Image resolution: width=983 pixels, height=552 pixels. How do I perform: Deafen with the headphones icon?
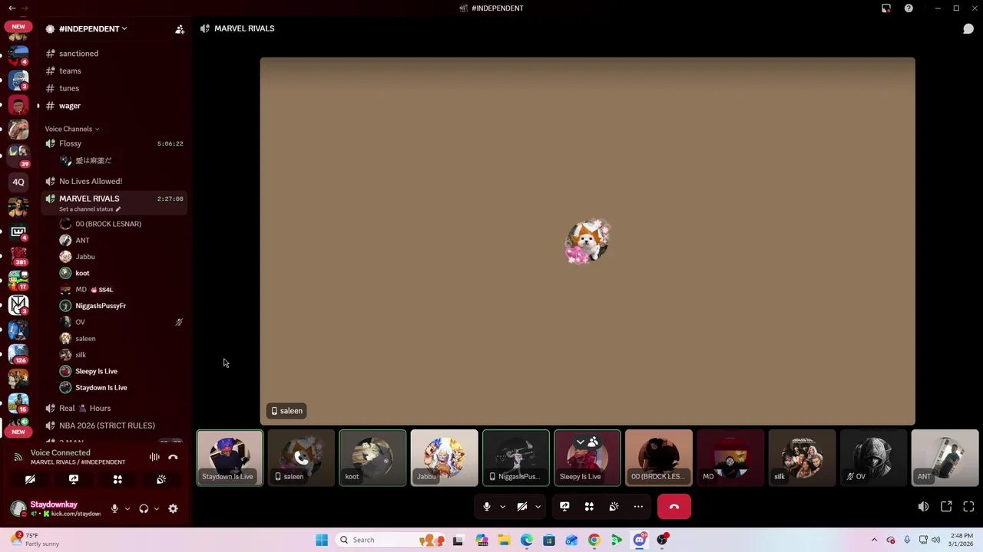[x=144, y=508]
